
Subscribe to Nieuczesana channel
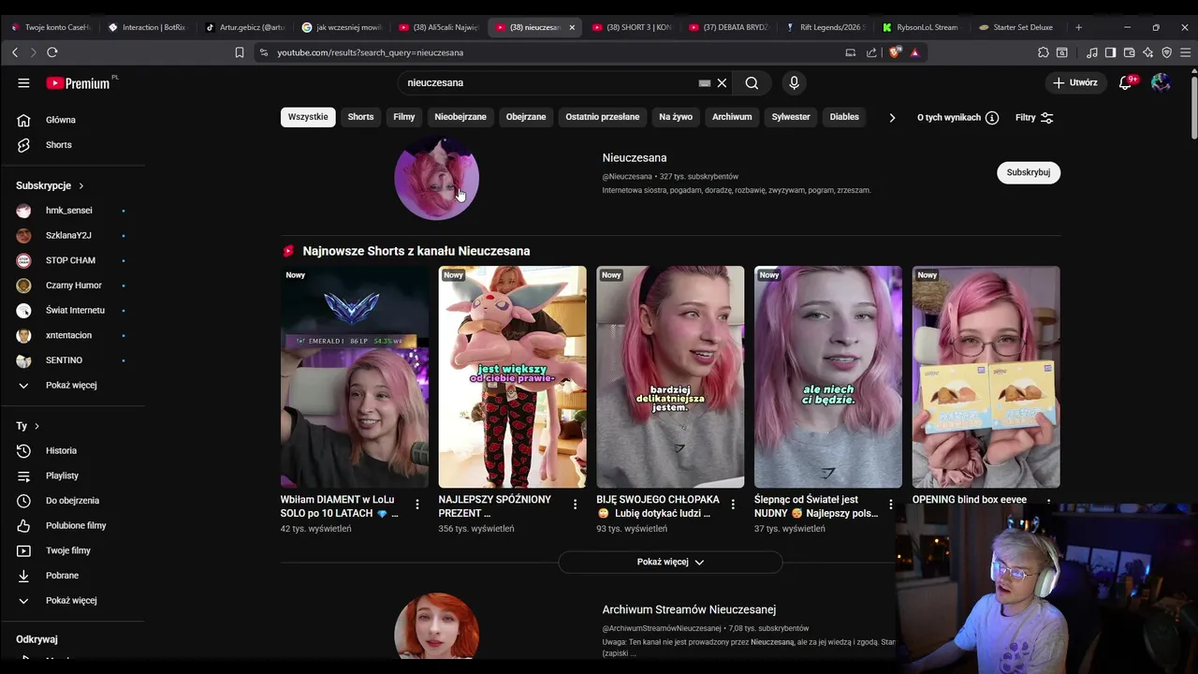pyautogui.click(x=1029, y=172)
